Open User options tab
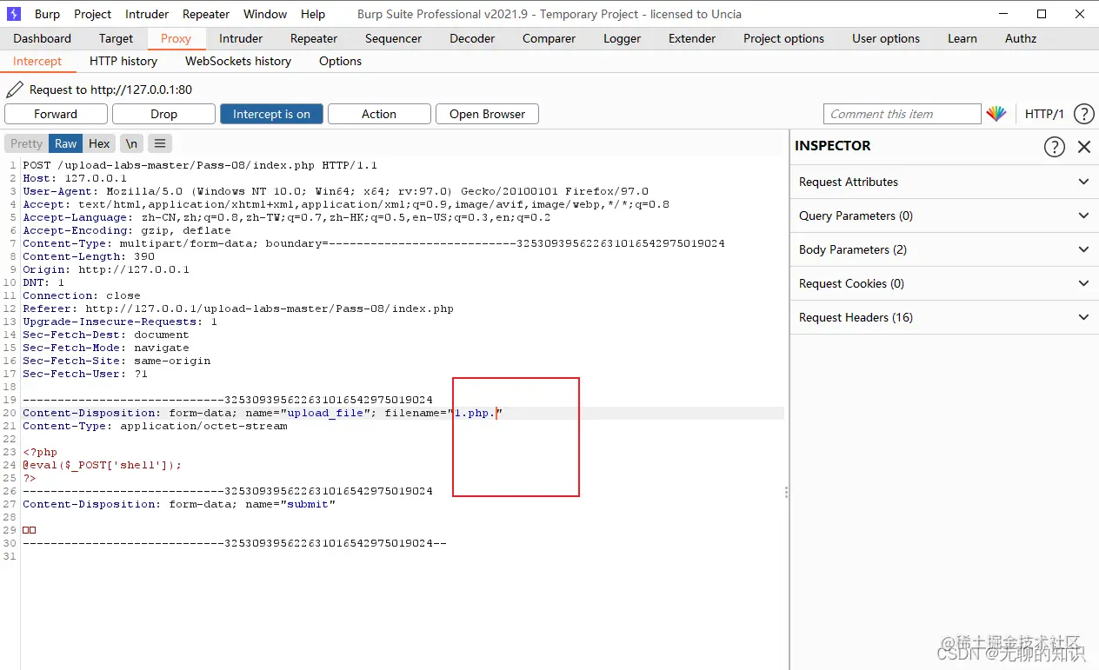The image size is (1099, 670). pos(886,38)
